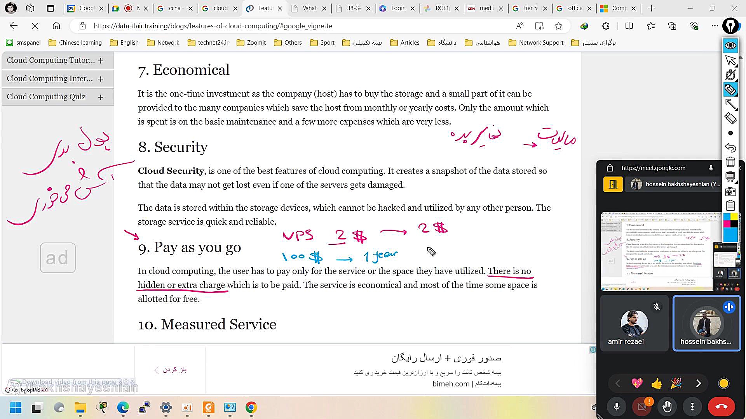746x419 pixels.
Task: Stop loading the page
Action: click(35, 26)
